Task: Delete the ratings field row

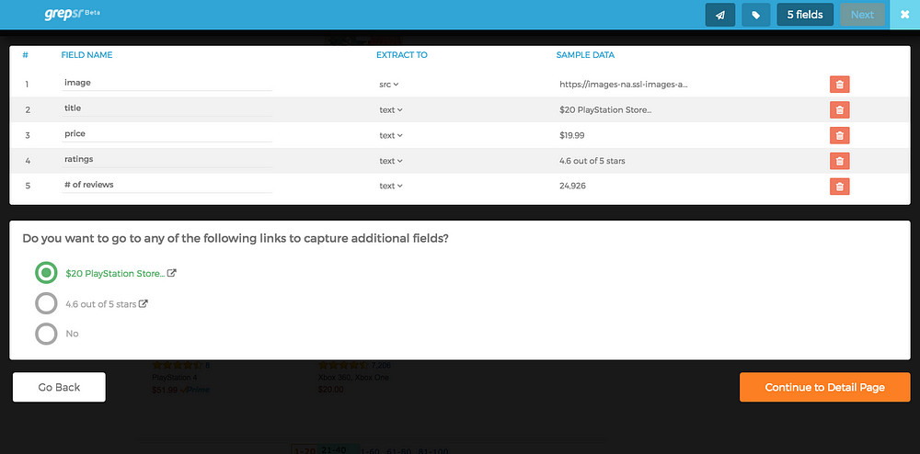Action: 840,161
